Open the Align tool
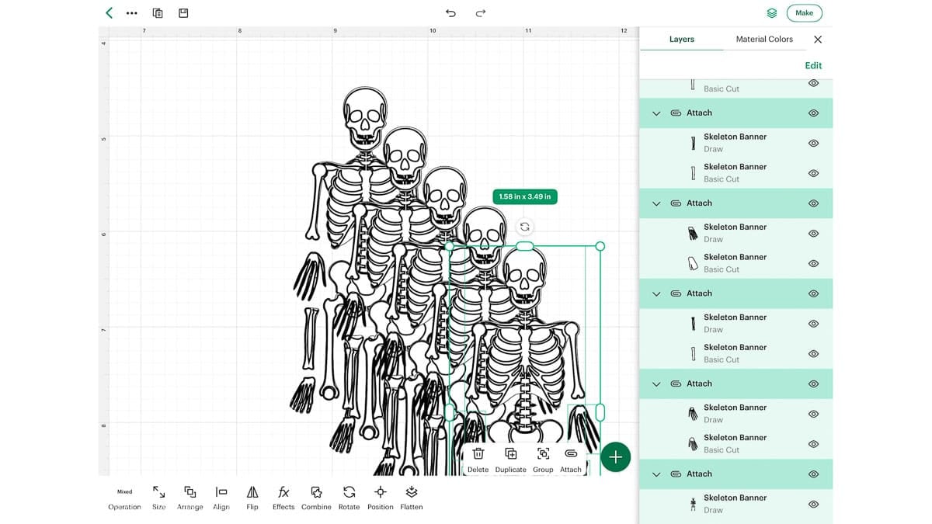 221,498
